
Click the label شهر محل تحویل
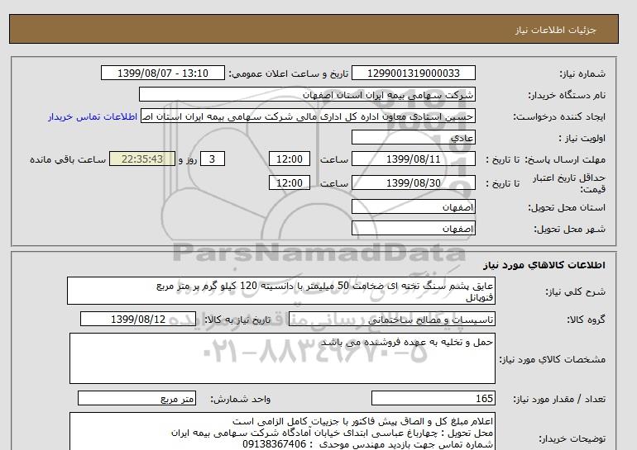pyautogui.click(x=569, y=229)
